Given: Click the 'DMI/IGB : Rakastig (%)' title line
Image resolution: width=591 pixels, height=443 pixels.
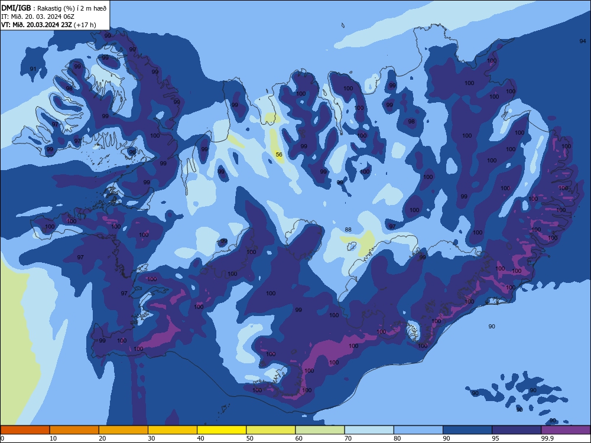Looking at the screenshot, I should (54, 8).
